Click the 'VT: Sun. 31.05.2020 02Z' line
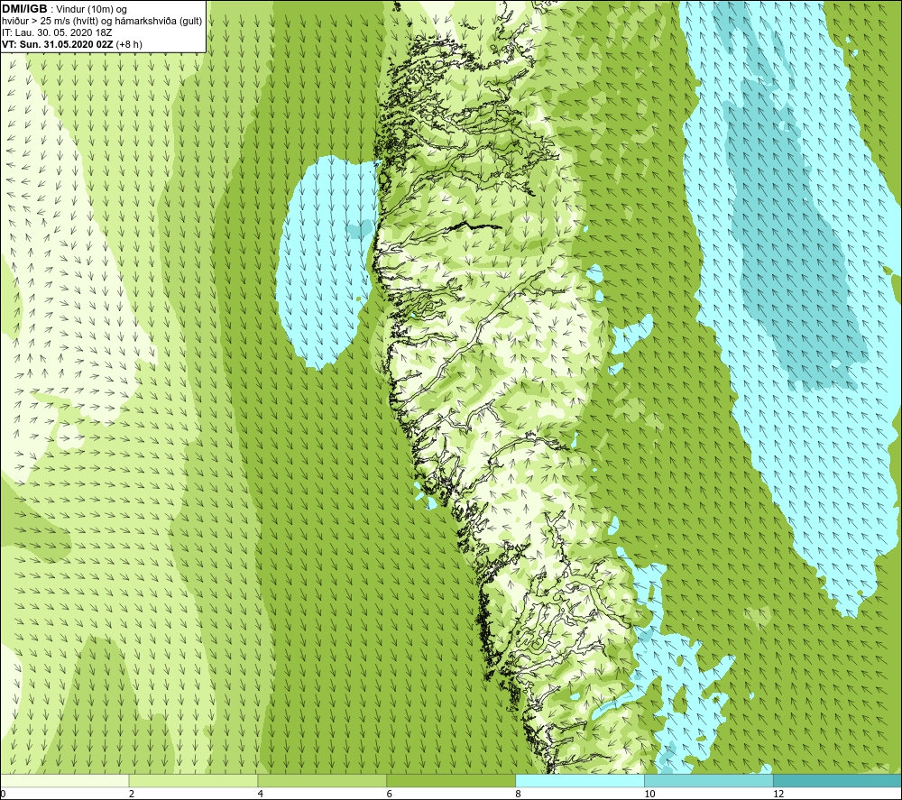 point(57,44)
